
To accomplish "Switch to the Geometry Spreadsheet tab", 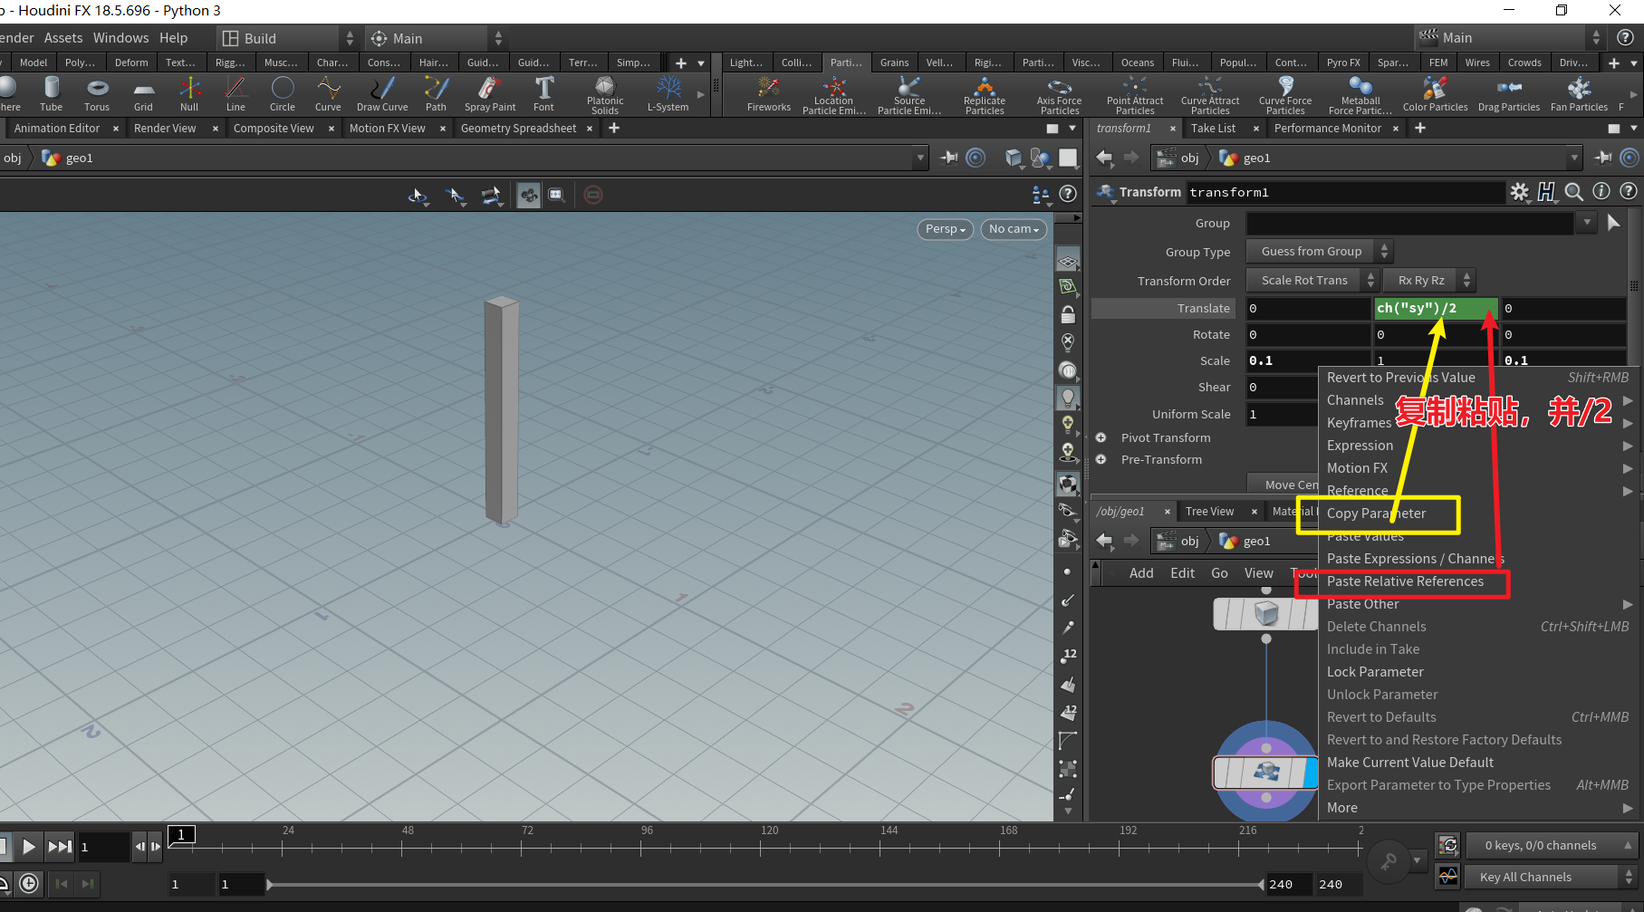I will coord(518,129).
